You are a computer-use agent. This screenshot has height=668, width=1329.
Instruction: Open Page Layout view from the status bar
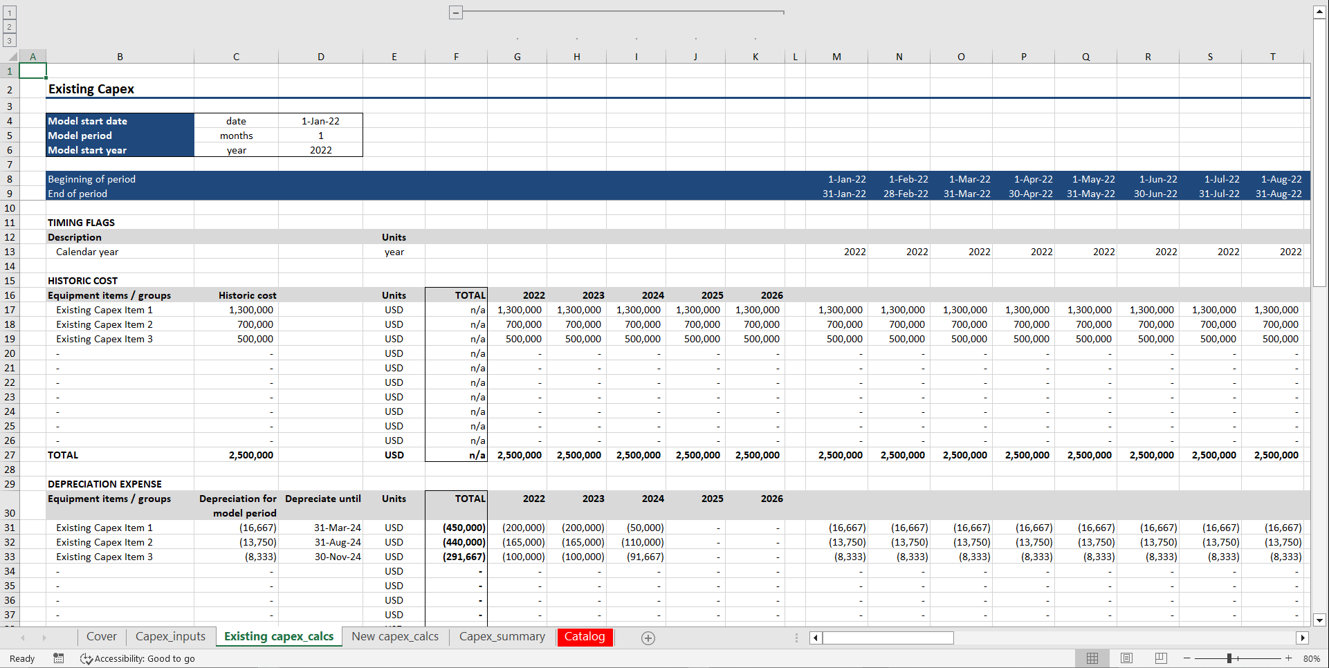pyautogui.click(x=1126, y=658)
